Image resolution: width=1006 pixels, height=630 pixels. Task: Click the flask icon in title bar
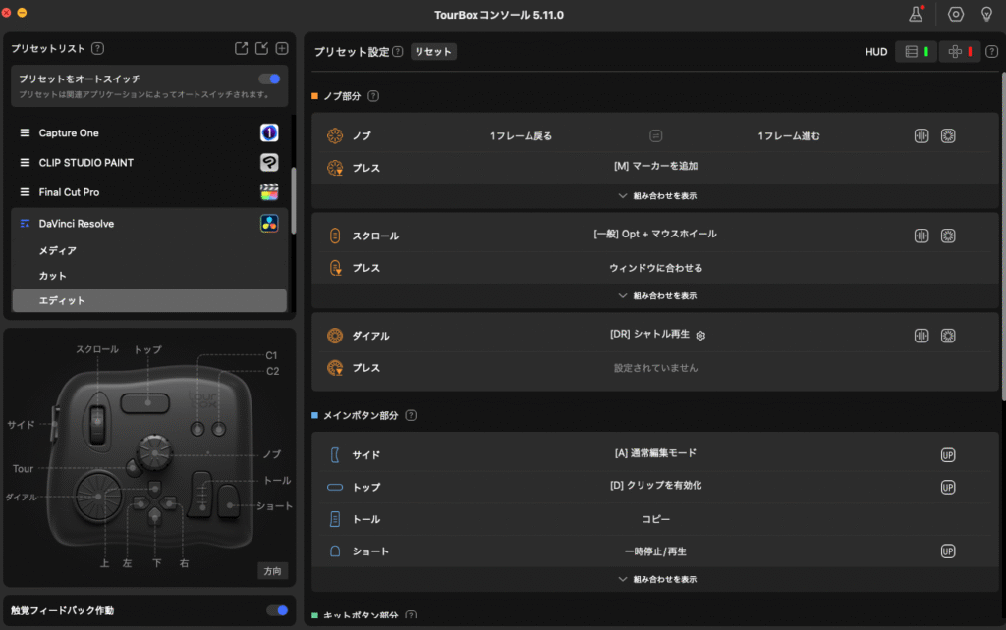917,14
